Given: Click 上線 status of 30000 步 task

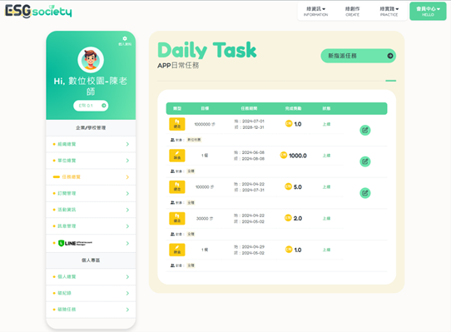Looking at the screenshot, I should click(x=326, y=218).
